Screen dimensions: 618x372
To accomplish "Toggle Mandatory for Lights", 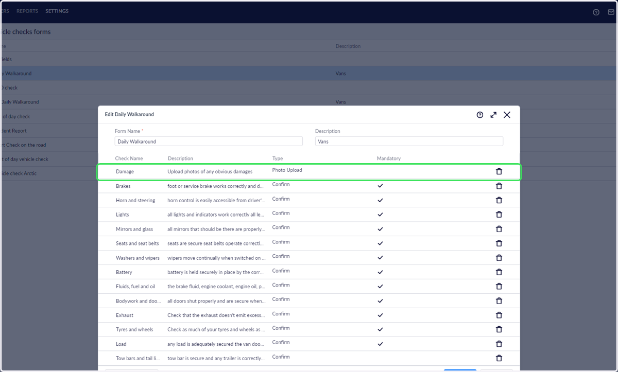I will (380, 215).
